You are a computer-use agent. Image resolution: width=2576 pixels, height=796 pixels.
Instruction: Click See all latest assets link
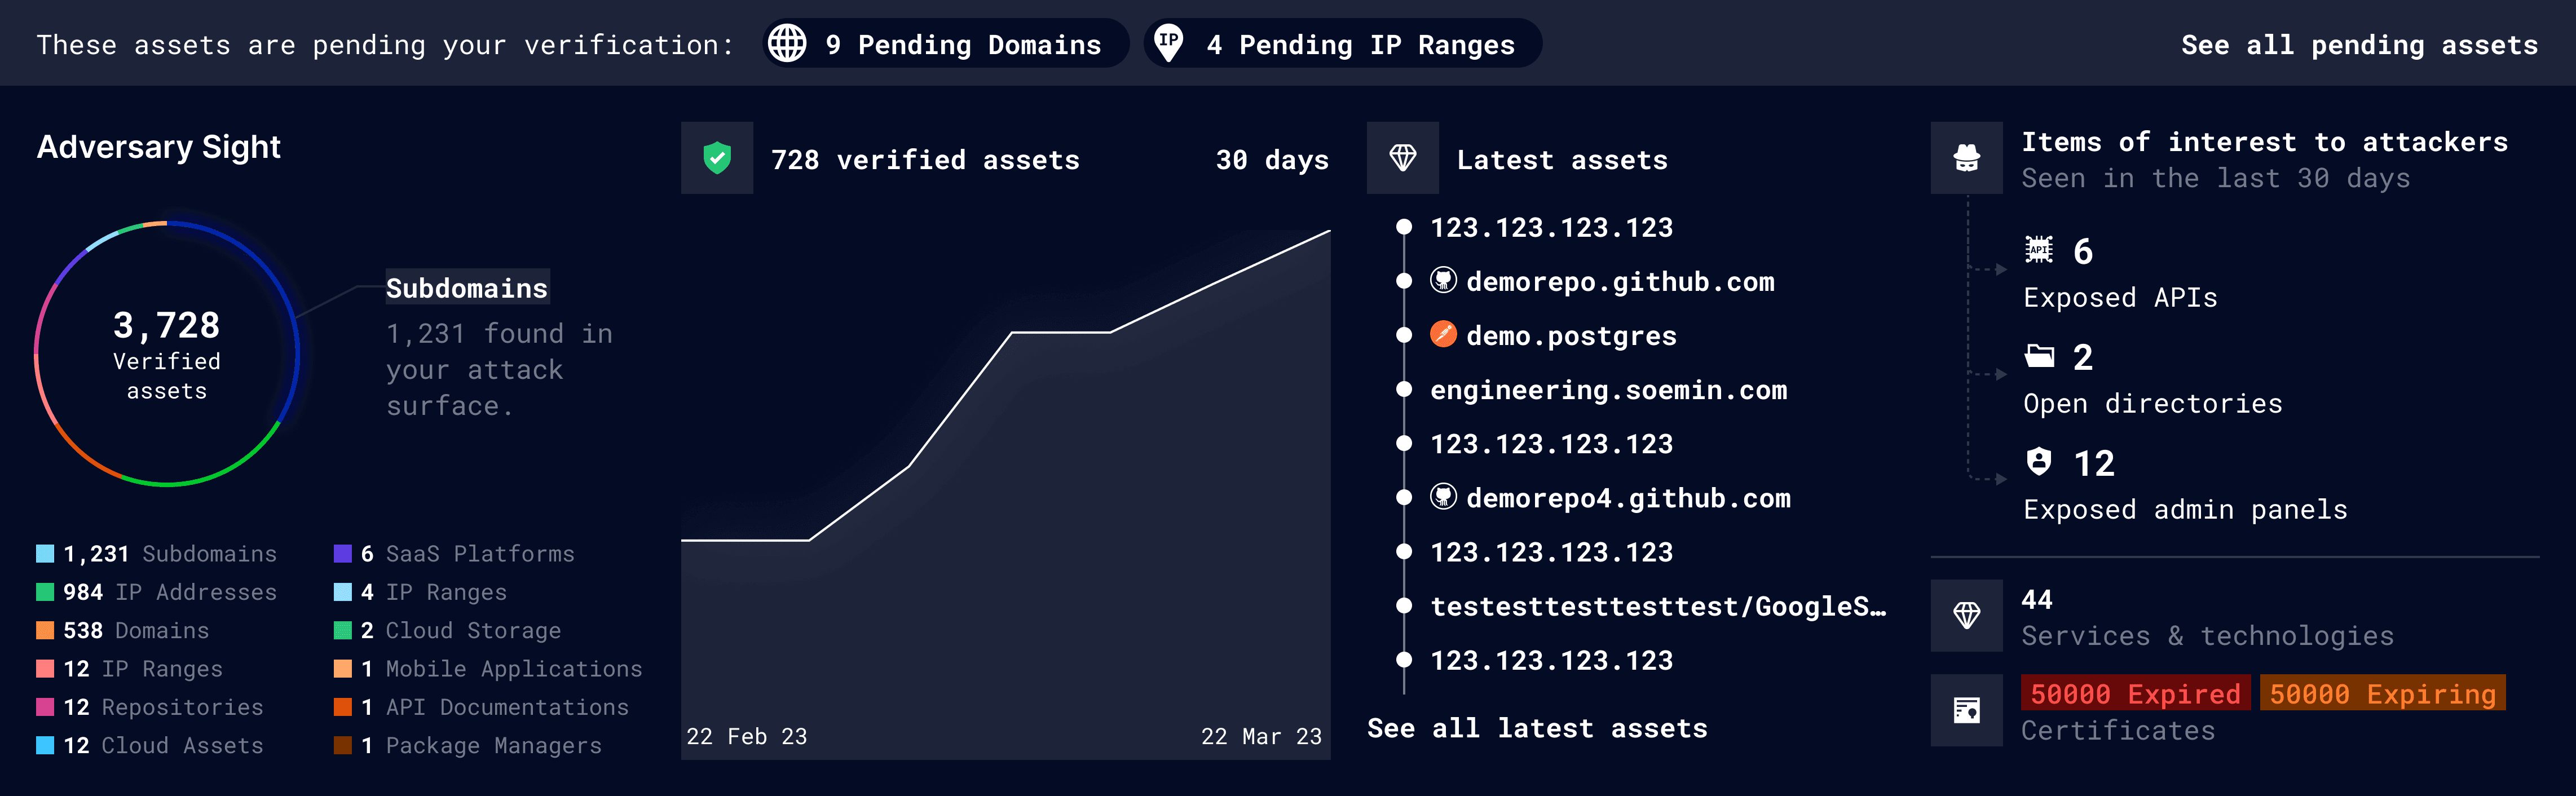coord(1537,728)
